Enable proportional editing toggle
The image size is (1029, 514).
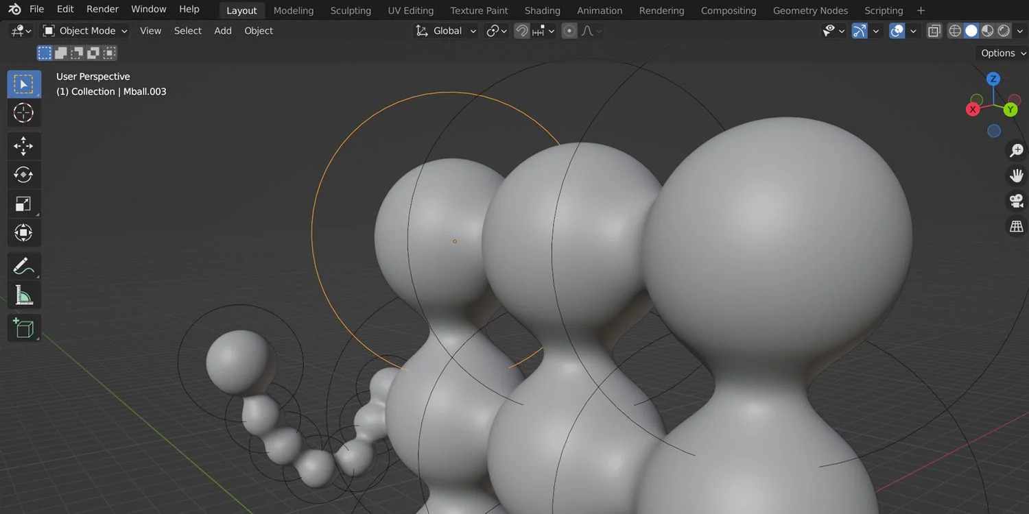[569, 31]
